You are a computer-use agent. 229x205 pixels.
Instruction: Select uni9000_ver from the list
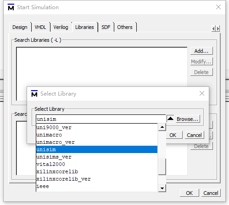tap(97, 127)
